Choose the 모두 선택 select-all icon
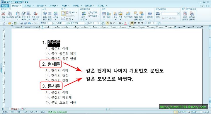Viewport: 211px width, 114px height. (28, 13)
